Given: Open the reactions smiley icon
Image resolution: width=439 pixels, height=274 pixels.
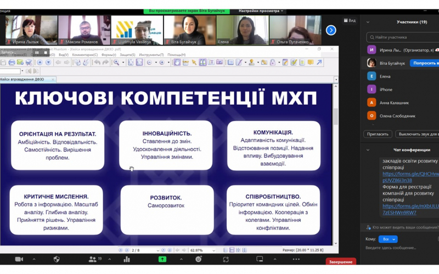Looking at the screenshot, I should point(199,259).
